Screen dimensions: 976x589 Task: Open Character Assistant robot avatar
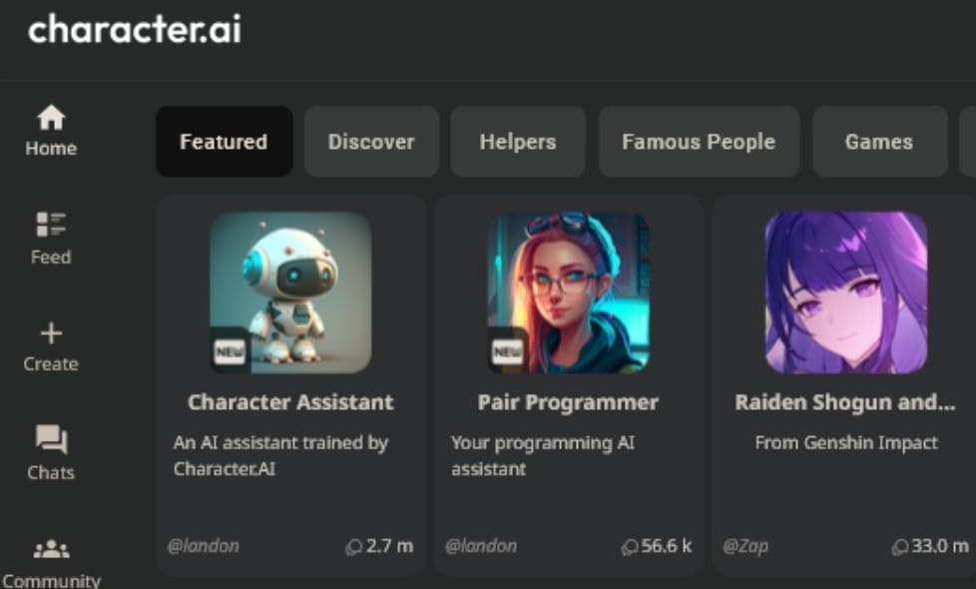click(x=290, y=293)
